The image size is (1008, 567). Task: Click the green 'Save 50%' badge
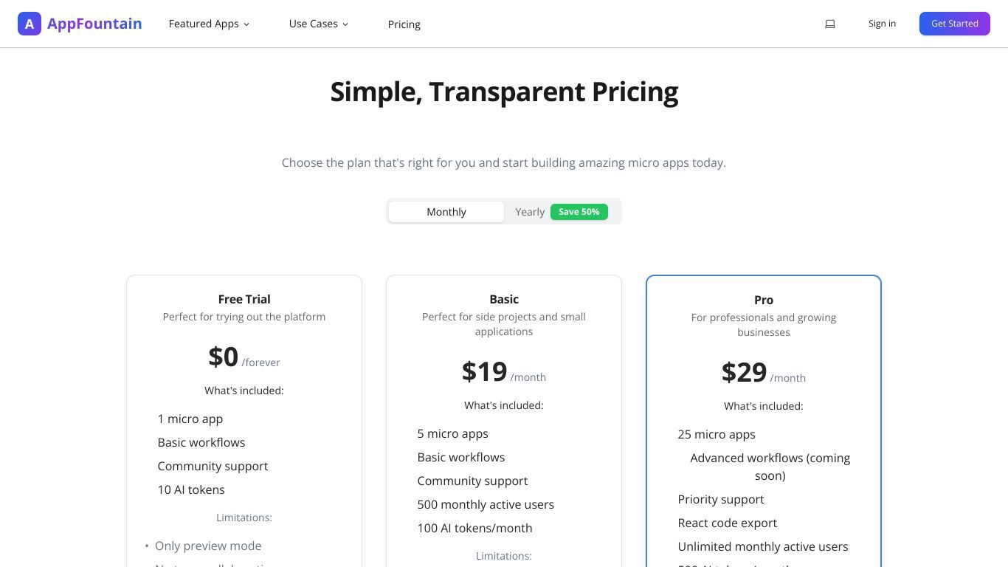pyautogui.click(x=579, y=212)
